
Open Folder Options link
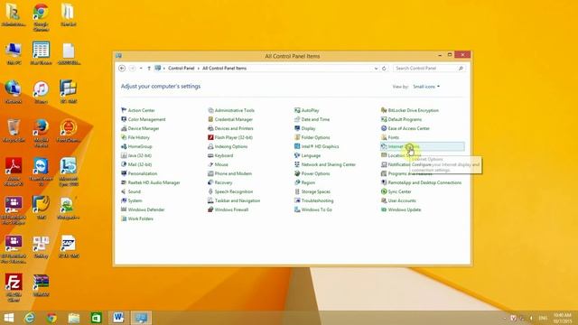[315, 137]
